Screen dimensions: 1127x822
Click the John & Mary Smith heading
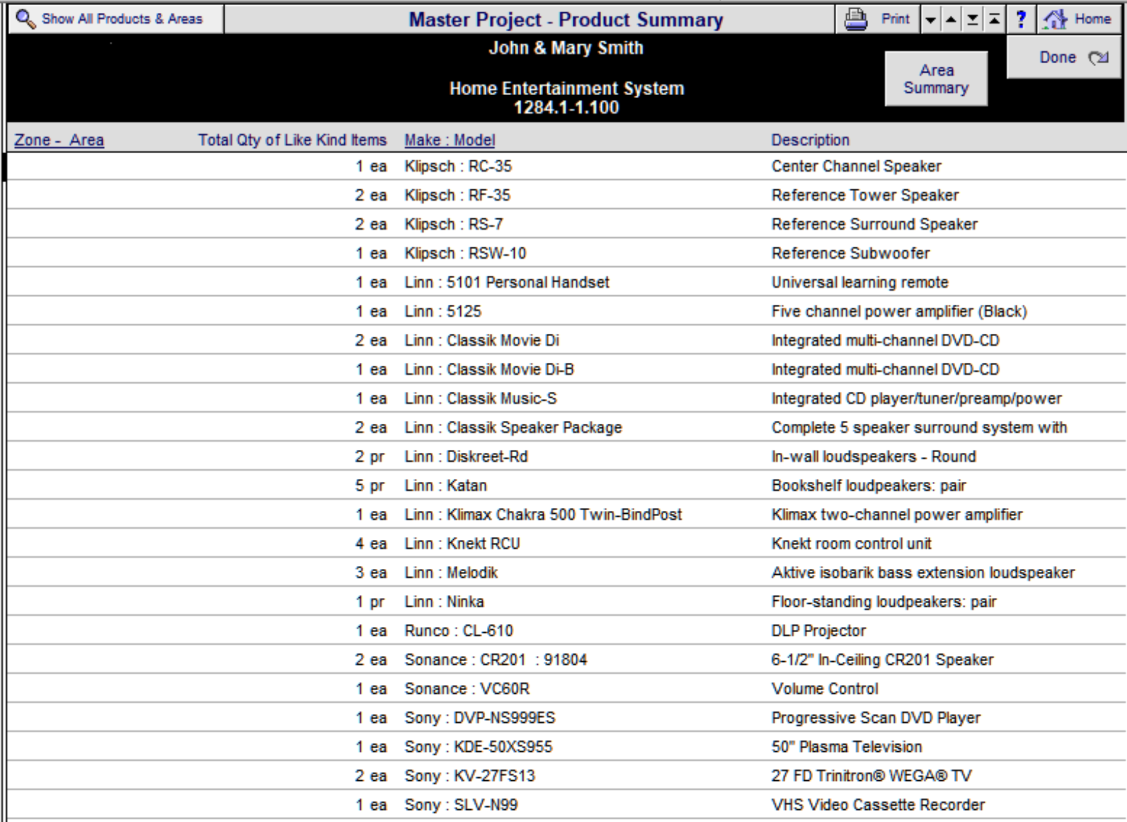coord(566,48)
